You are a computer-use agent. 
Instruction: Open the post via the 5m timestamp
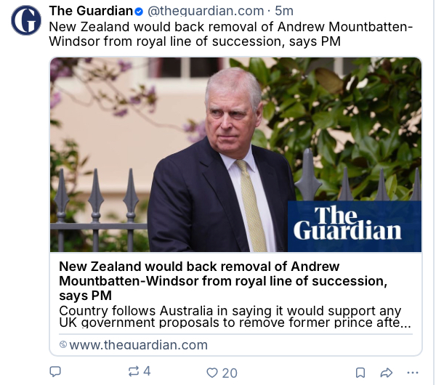coord(284,11)
